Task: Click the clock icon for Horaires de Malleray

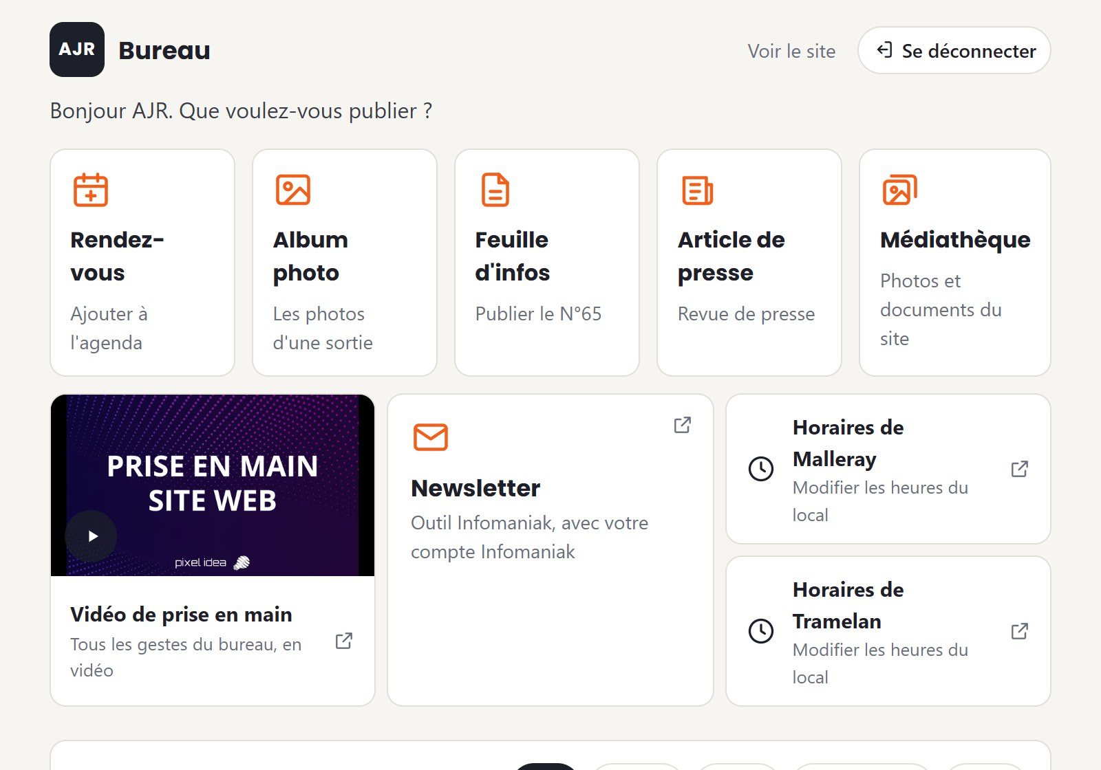Action: pos(761,469)
